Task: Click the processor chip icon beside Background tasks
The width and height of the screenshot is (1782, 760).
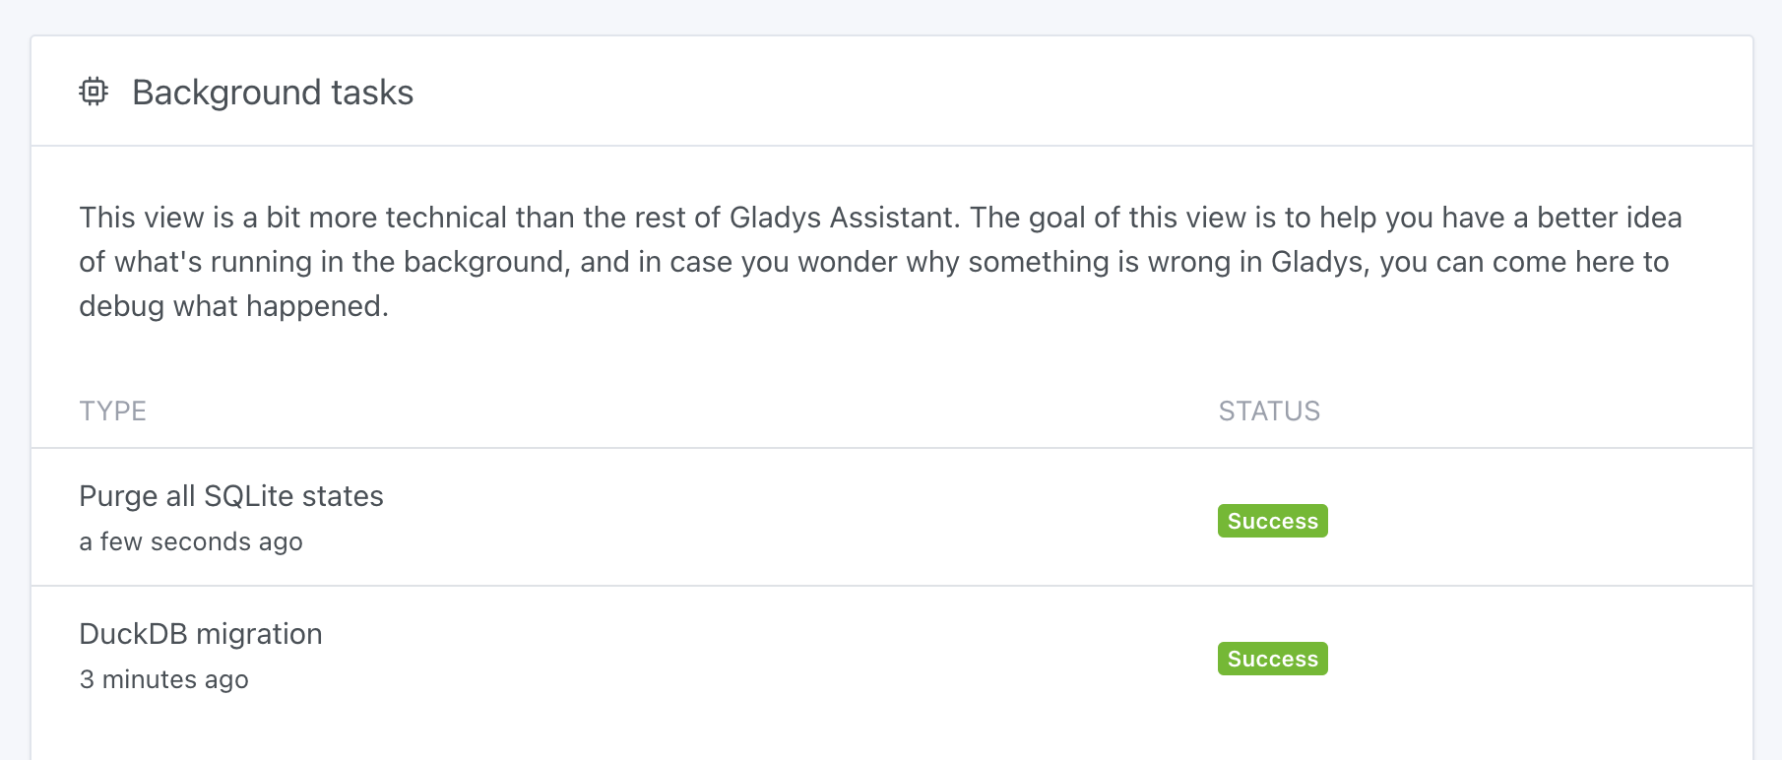Action: (x=94, y=92)
